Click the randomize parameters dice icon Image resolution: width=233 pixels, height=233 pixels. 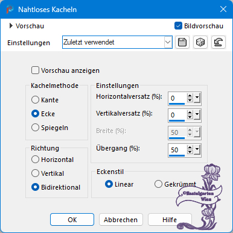tap(200, 42)
